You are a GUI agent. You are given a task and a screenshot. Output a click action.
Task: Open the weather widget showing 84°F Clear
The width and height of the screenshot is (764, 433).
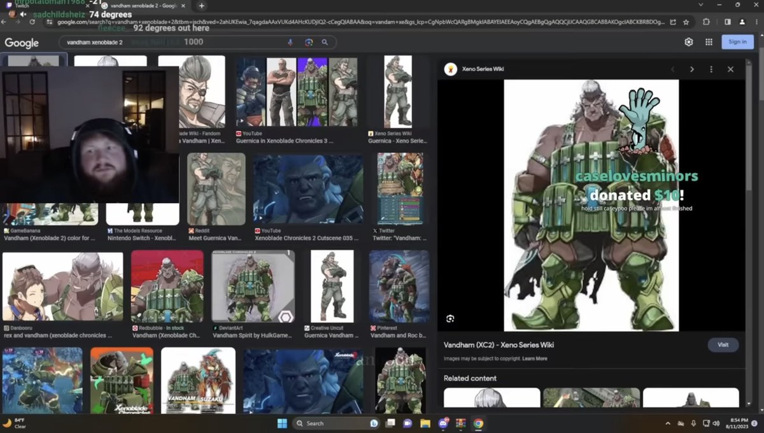(16, 423)
